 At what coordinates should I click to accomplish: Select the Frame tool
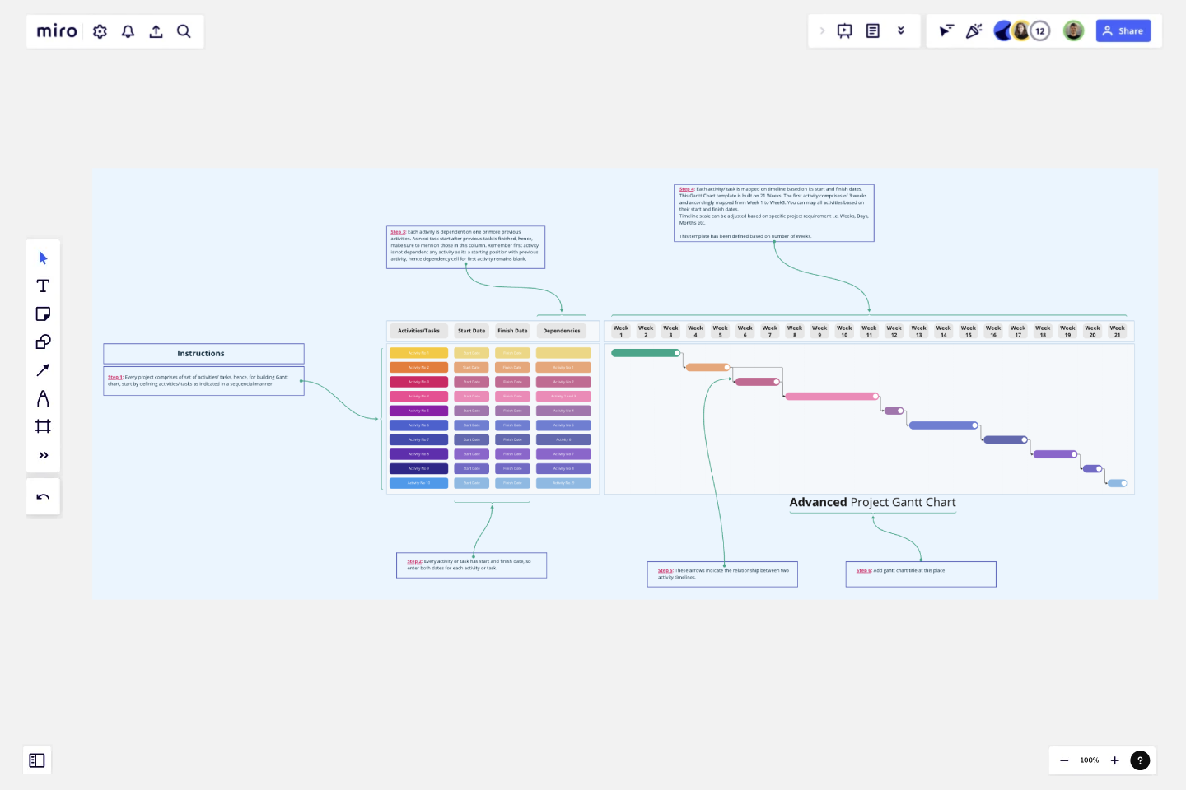tap(43, 425)
